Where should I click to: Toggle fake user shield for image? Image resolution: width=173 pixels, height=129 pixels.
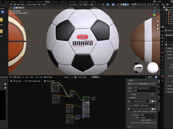pyautogui.click(x=150, y=101)
